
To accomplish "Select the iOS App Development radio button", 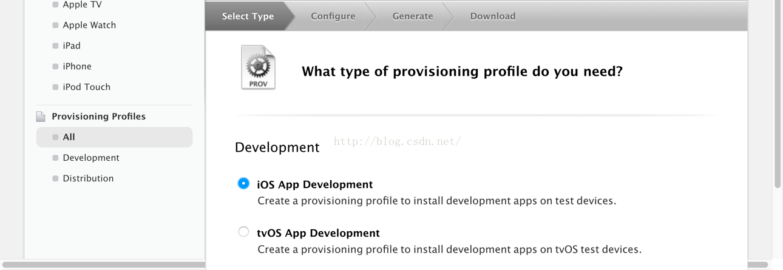I will [x=243, y=183].
